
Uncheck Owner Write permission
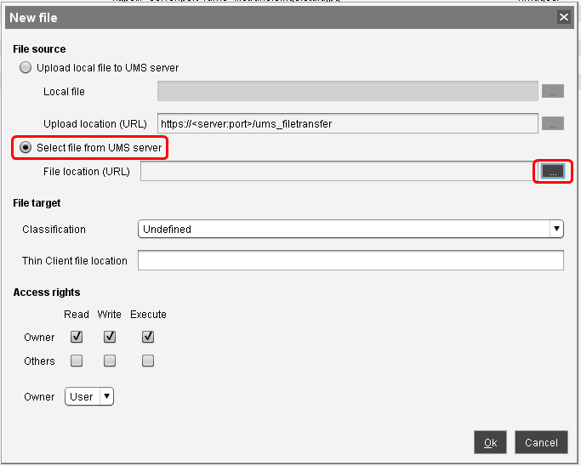coord(110,337)
